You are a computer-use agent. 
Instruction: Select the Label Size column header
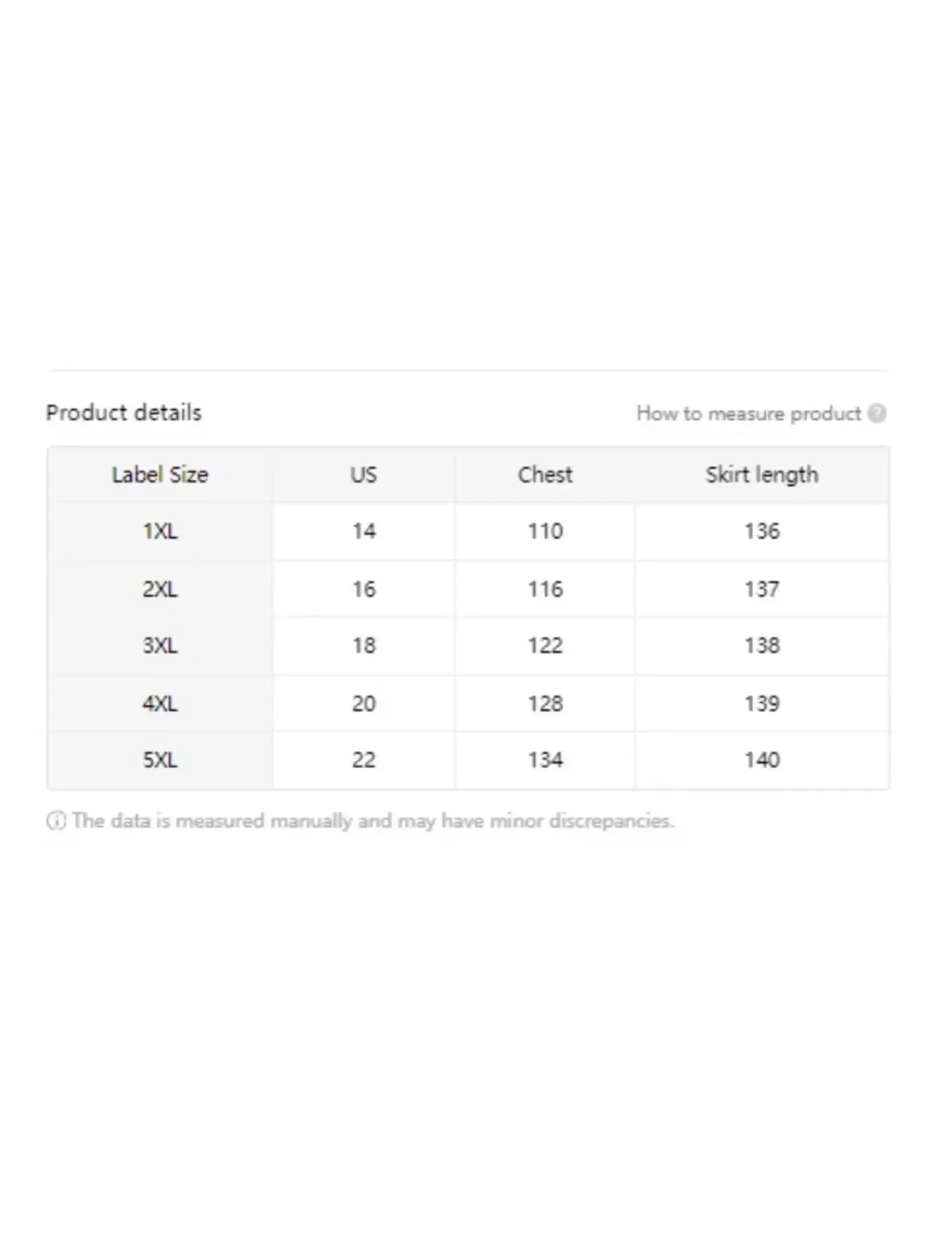(160, 475)
